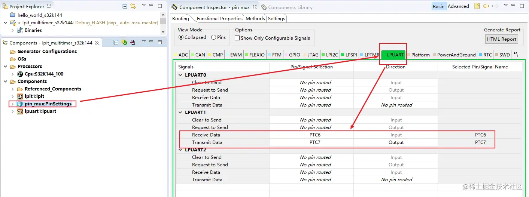This screenshot has height=197, width=529.
Task: Click the Generate Processor Expert Code icon
Action: 124,43
